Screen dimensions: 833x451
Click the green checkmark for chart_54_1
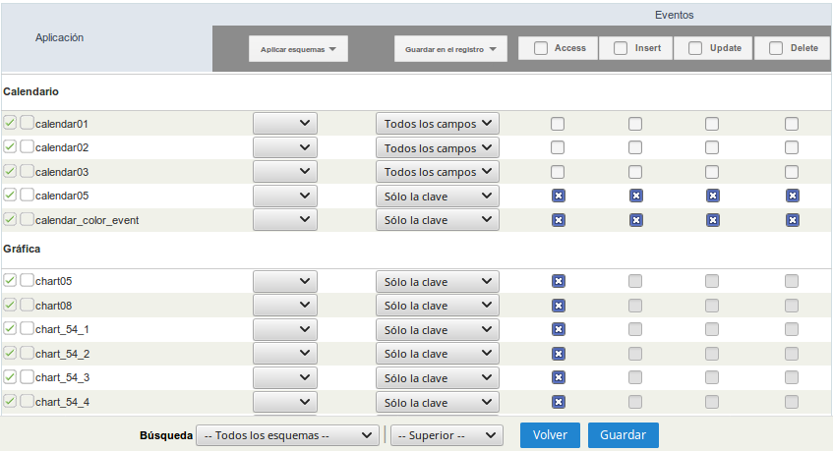pos(10,328)
